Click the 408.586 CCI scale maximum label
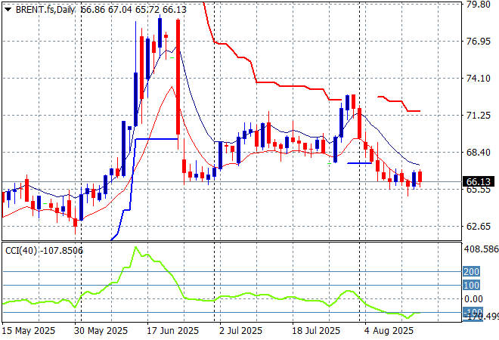 pyautogui.click(x=479, y=248)
